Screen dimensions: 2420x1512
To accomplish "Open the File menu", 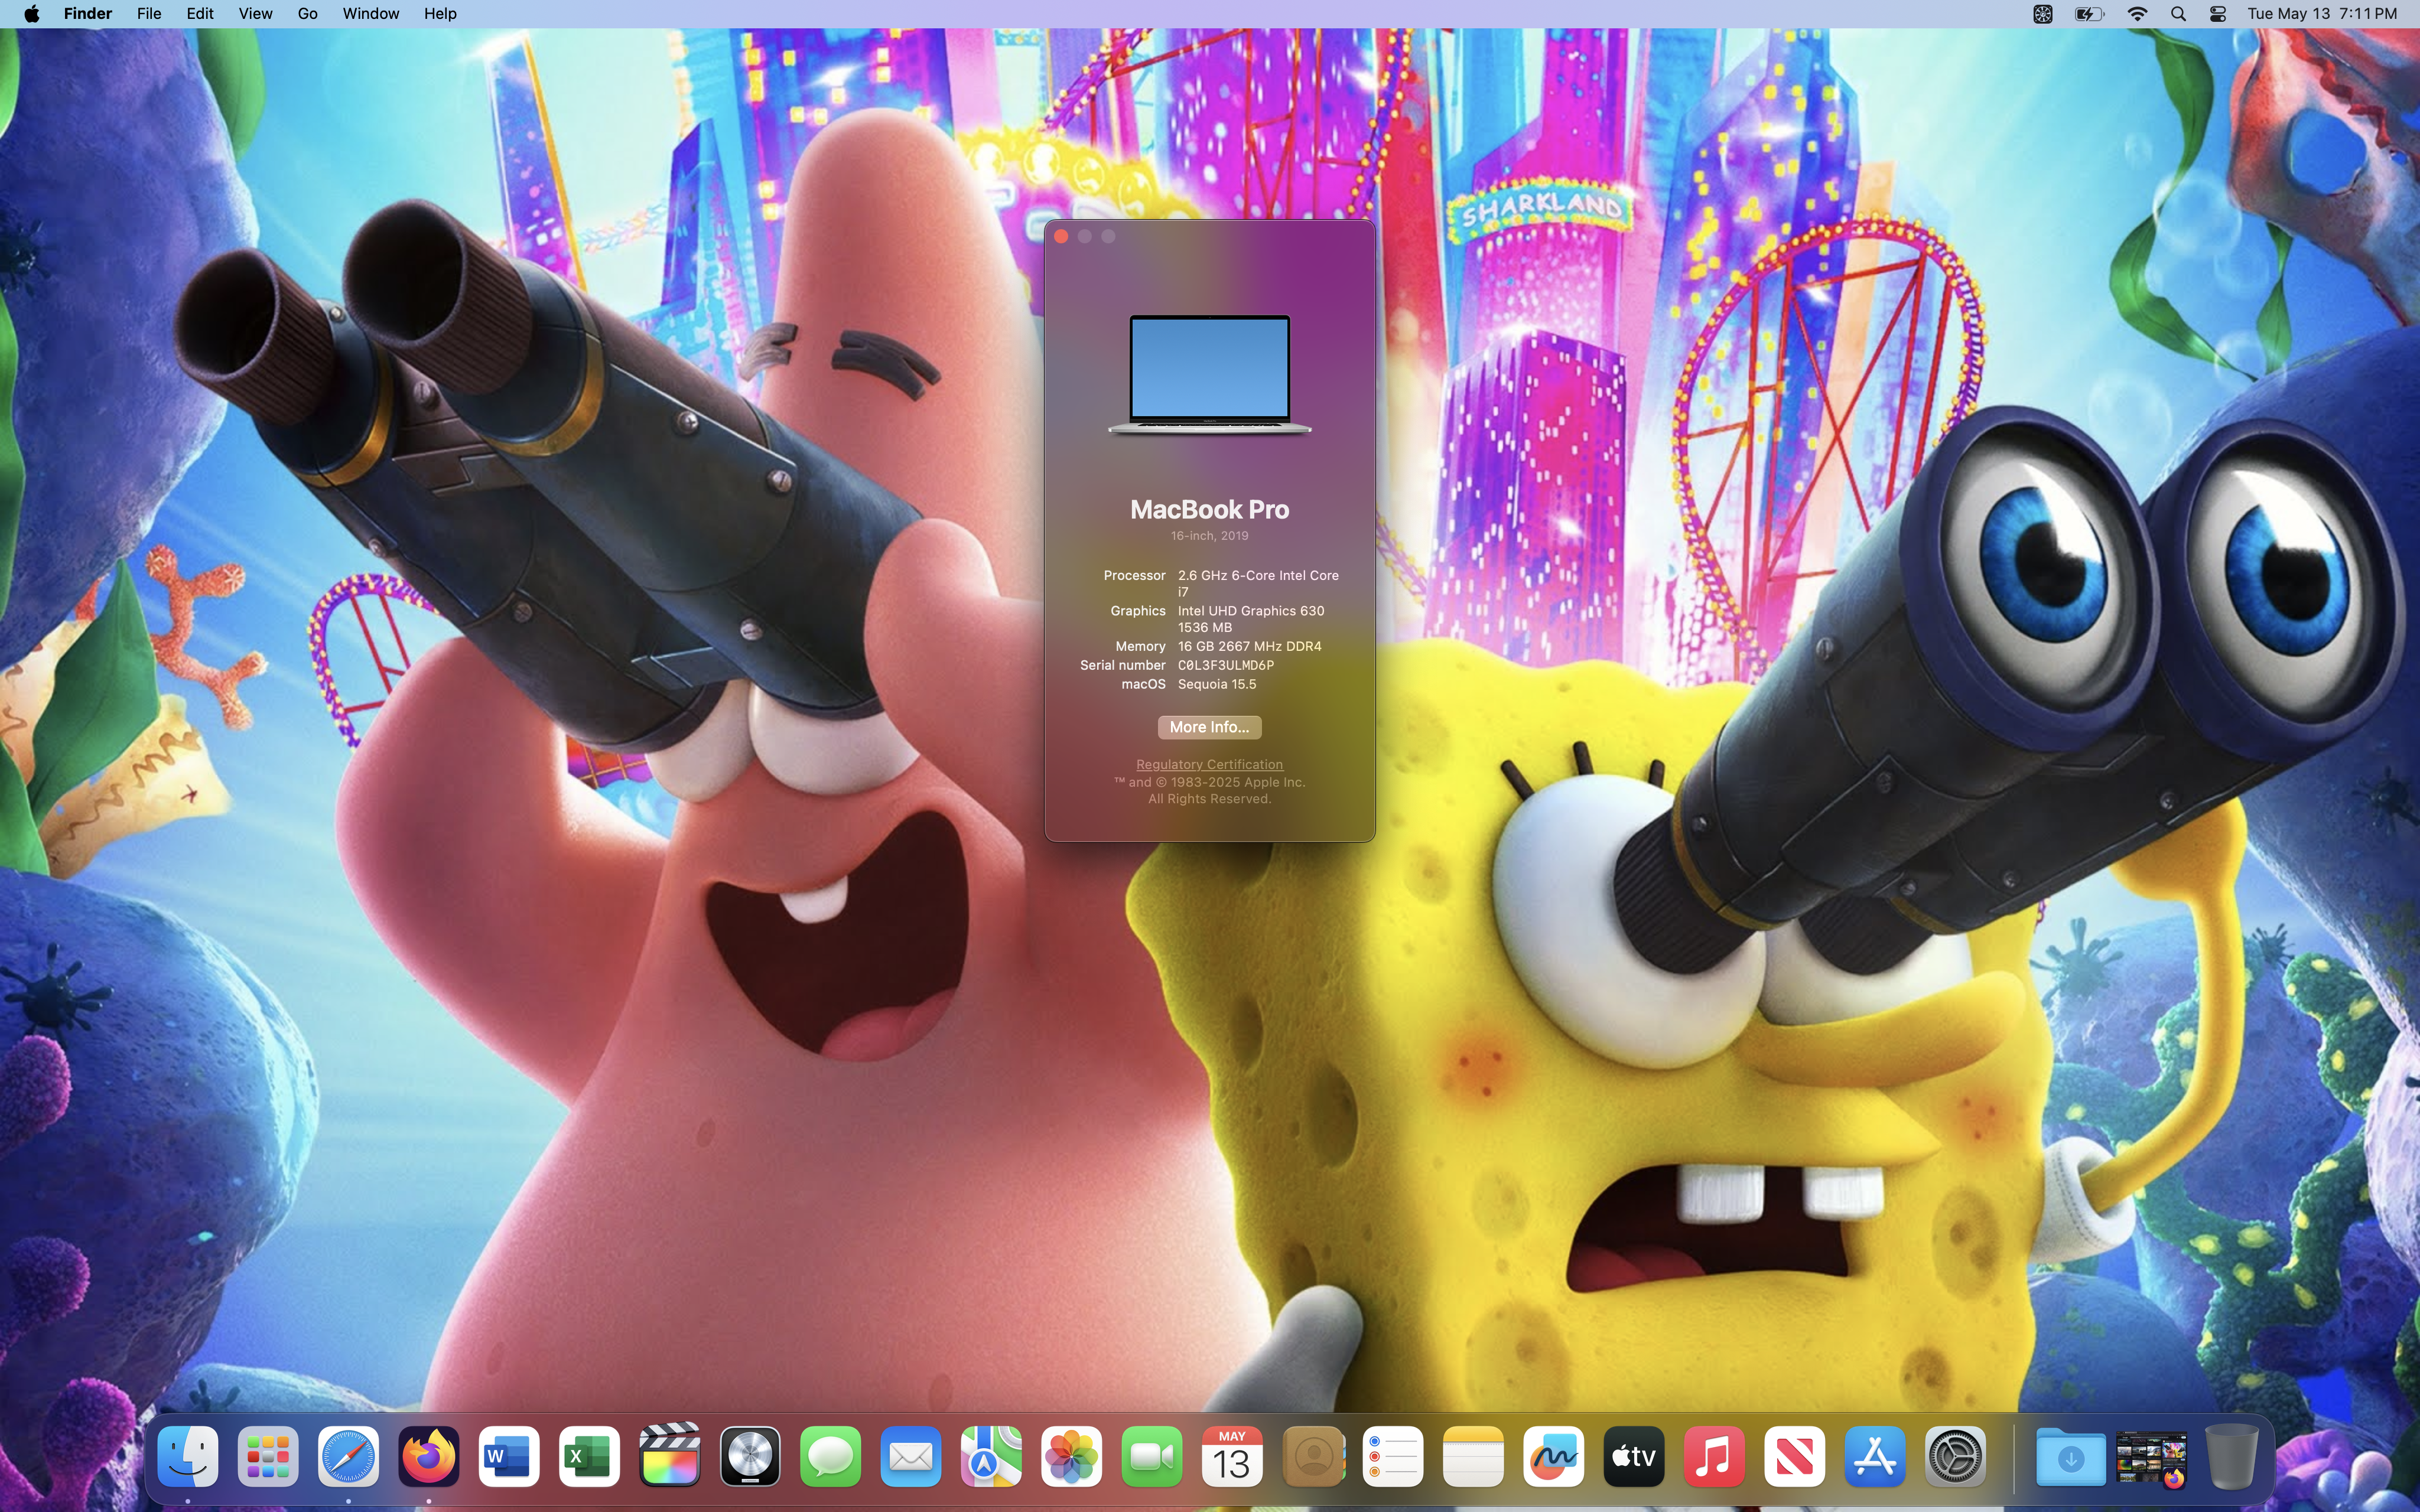I will pos(149,14).
